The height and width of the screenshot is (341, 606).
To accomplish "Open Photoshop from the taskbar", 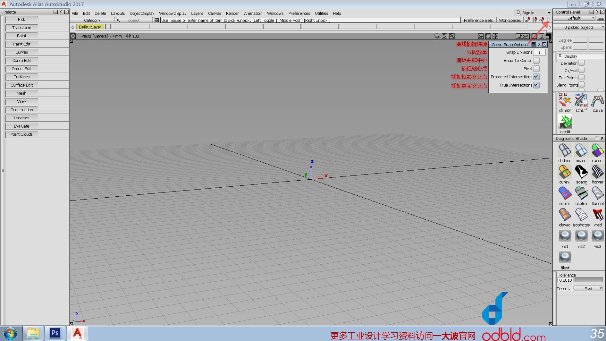I will (55, 333).
